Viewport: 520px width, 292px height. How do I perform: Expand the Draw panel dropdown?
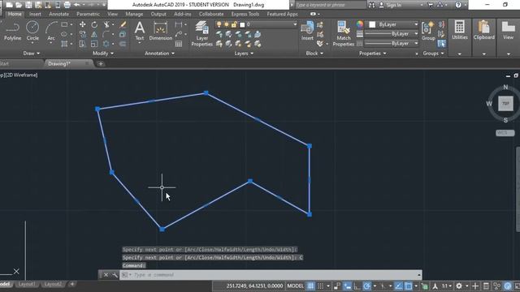click(32, 54)
